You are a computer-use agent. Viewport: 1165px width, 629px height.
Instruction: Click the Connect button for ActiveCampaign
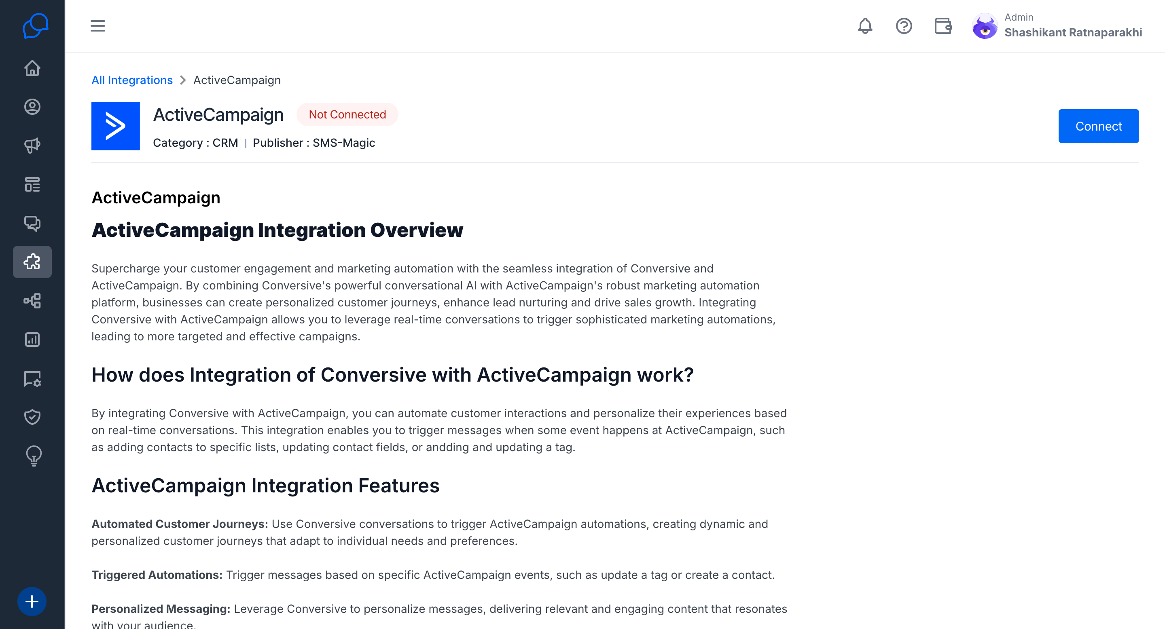click(1098, 126)
